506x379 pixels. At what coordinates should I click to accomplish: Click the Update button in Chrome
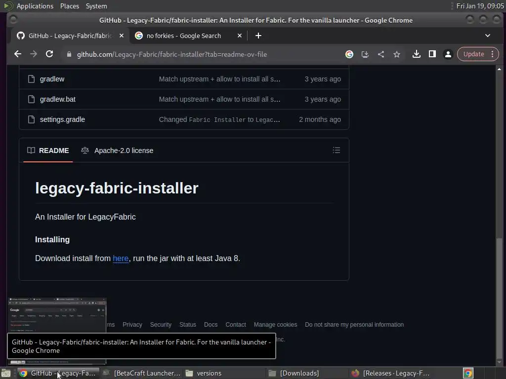point(473,54)
